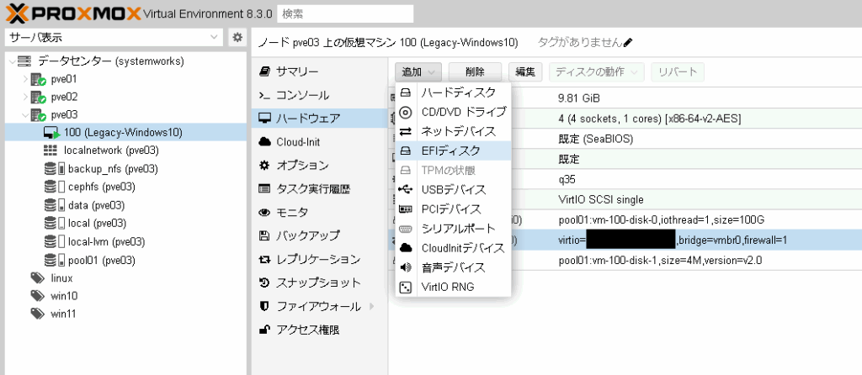Viewport: 862px width, 375px height.
Task: Add PCIデバイス from the menu
Action: tap(454, 209)
